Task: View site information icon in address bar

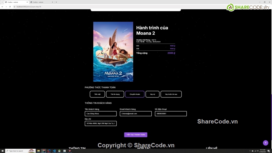Action: pos(15,7)
